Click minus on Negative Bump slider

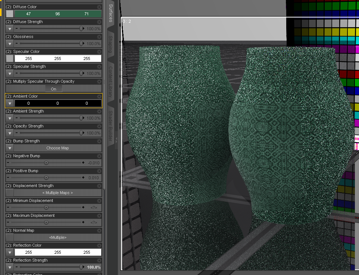[8, 162]
